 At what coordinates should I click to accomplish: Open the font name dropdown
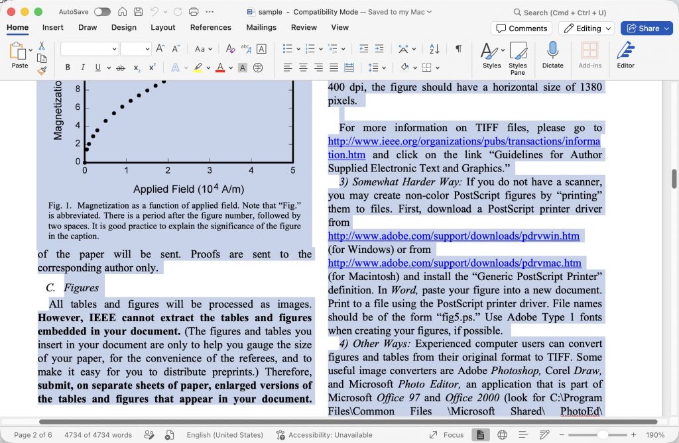point(114,49)
